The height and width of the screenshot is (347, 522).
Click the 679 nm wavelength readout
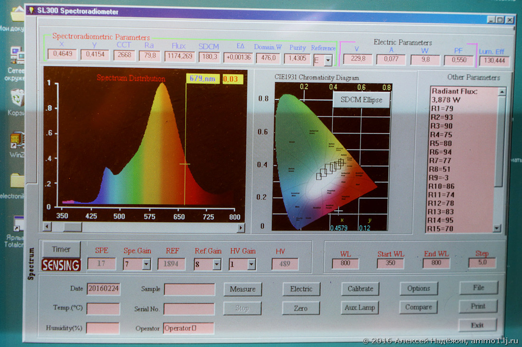(x=203, y=79)
